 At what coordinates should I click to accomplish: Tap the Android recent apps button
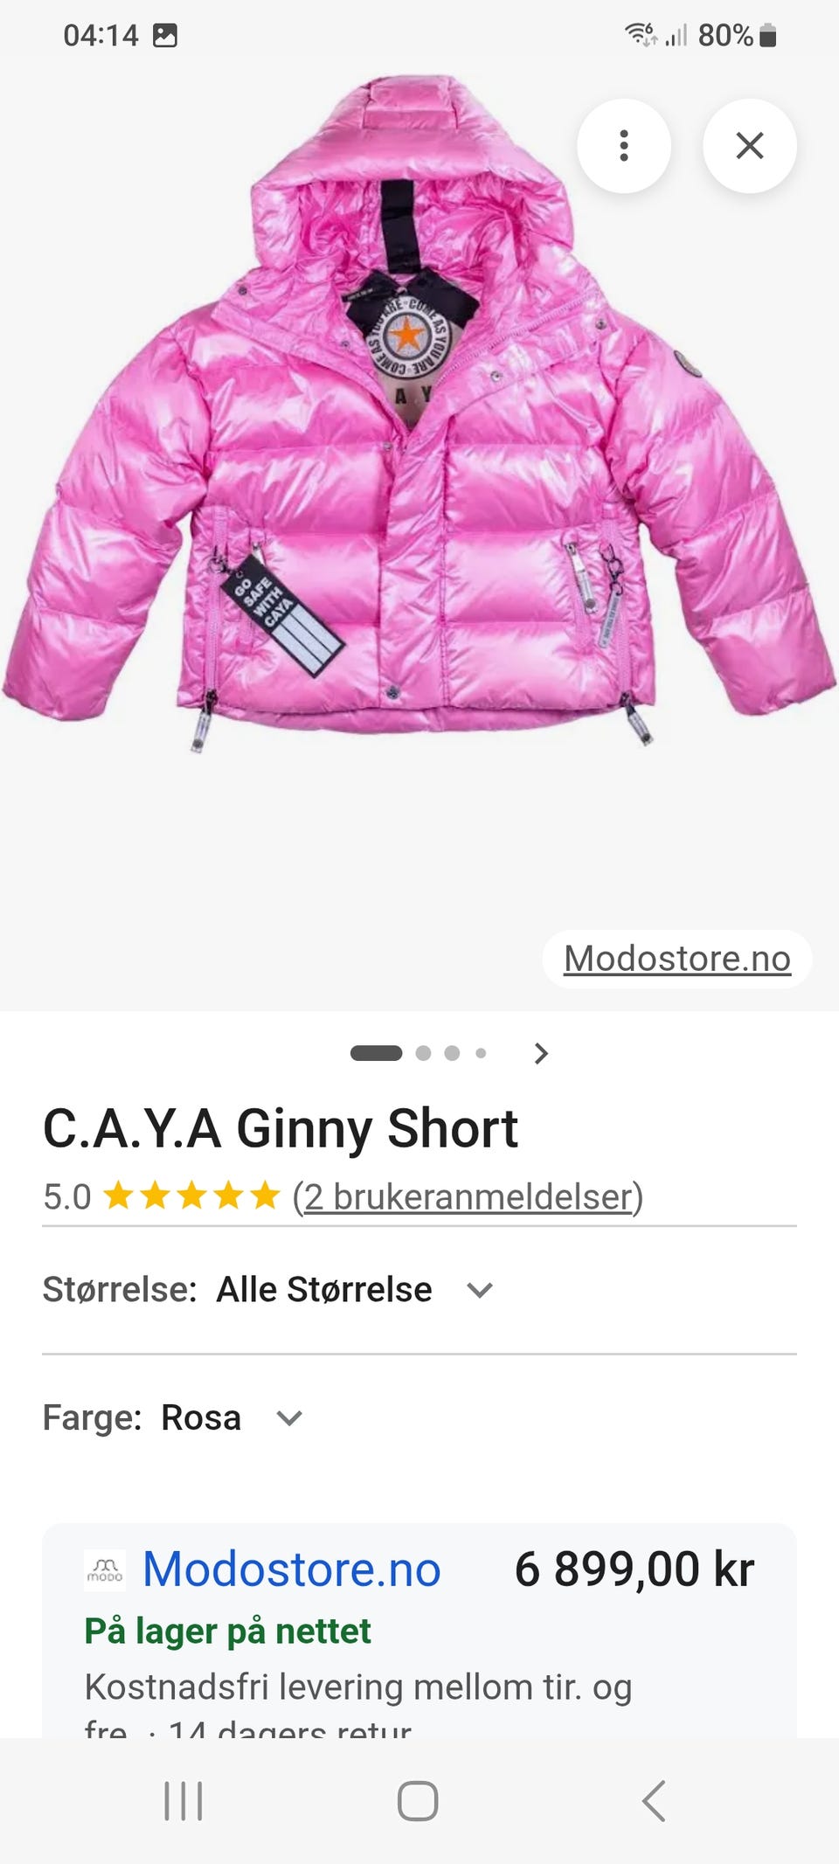point(184,1801)
